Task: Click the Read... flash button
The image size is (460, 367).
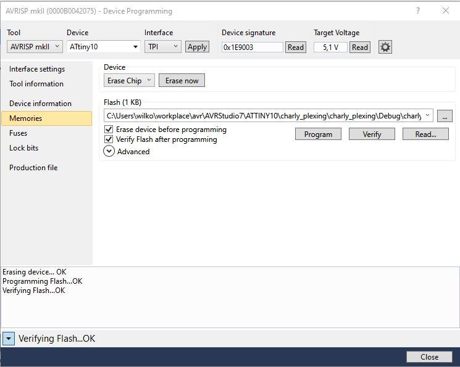Action: point(425,134)
